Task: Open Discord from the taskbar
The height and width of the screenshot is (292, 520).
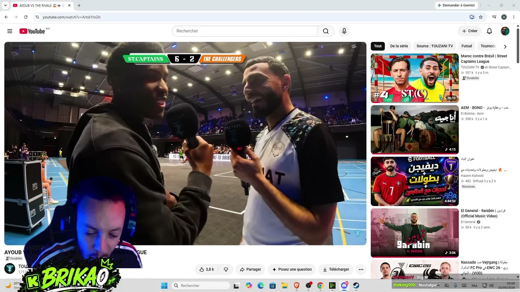Action: 344,286
